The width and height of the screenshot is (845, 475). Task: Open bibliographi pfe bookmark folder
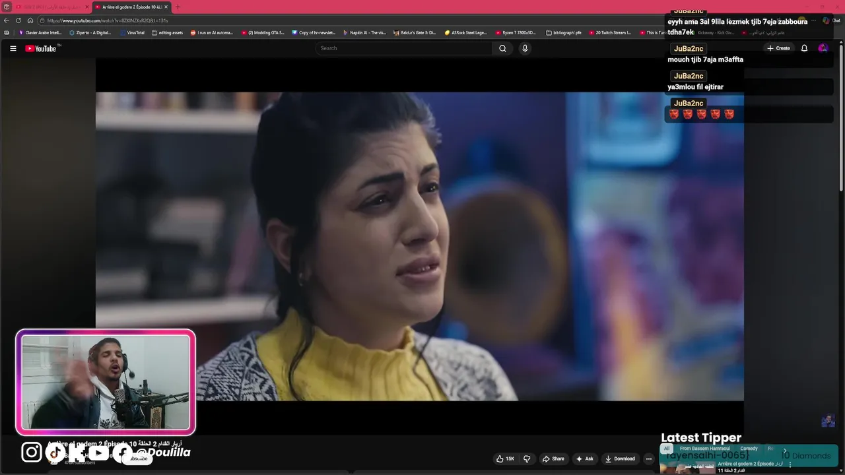click(x=564, y=32)
